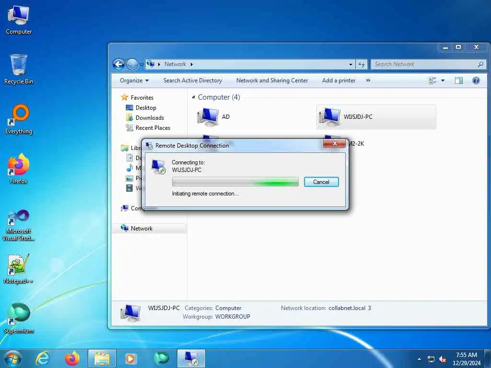Cancel the remote desktop connection
Viewport: 491px width, 368px height.
click(x=321, y=182)
